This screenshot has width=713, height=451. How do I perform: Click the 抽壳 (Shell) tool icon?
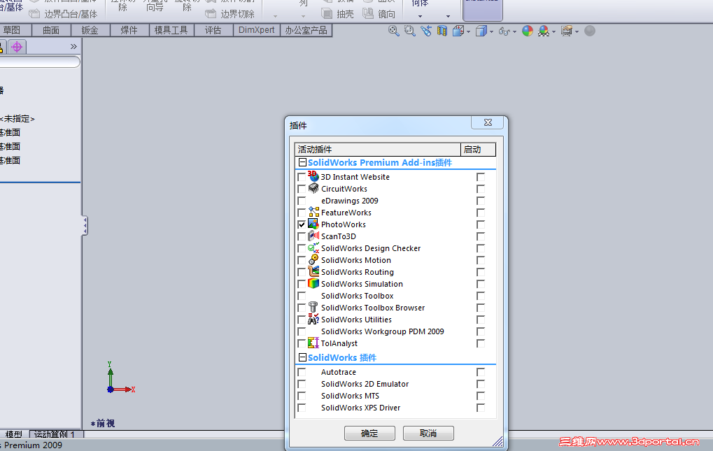coord(327,13)
